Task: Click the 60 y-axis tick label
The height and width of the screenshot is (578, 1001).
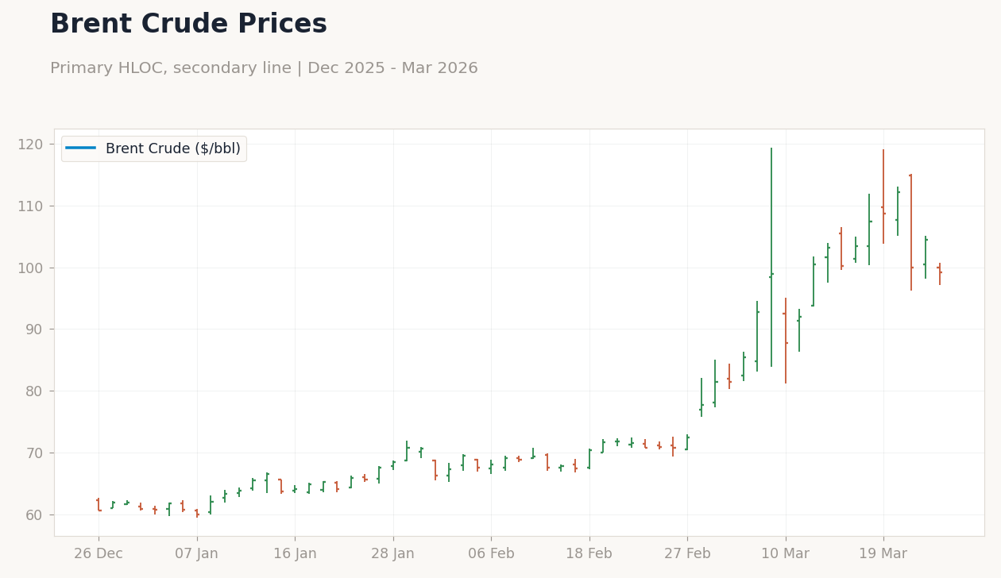Action: point(34,514)
